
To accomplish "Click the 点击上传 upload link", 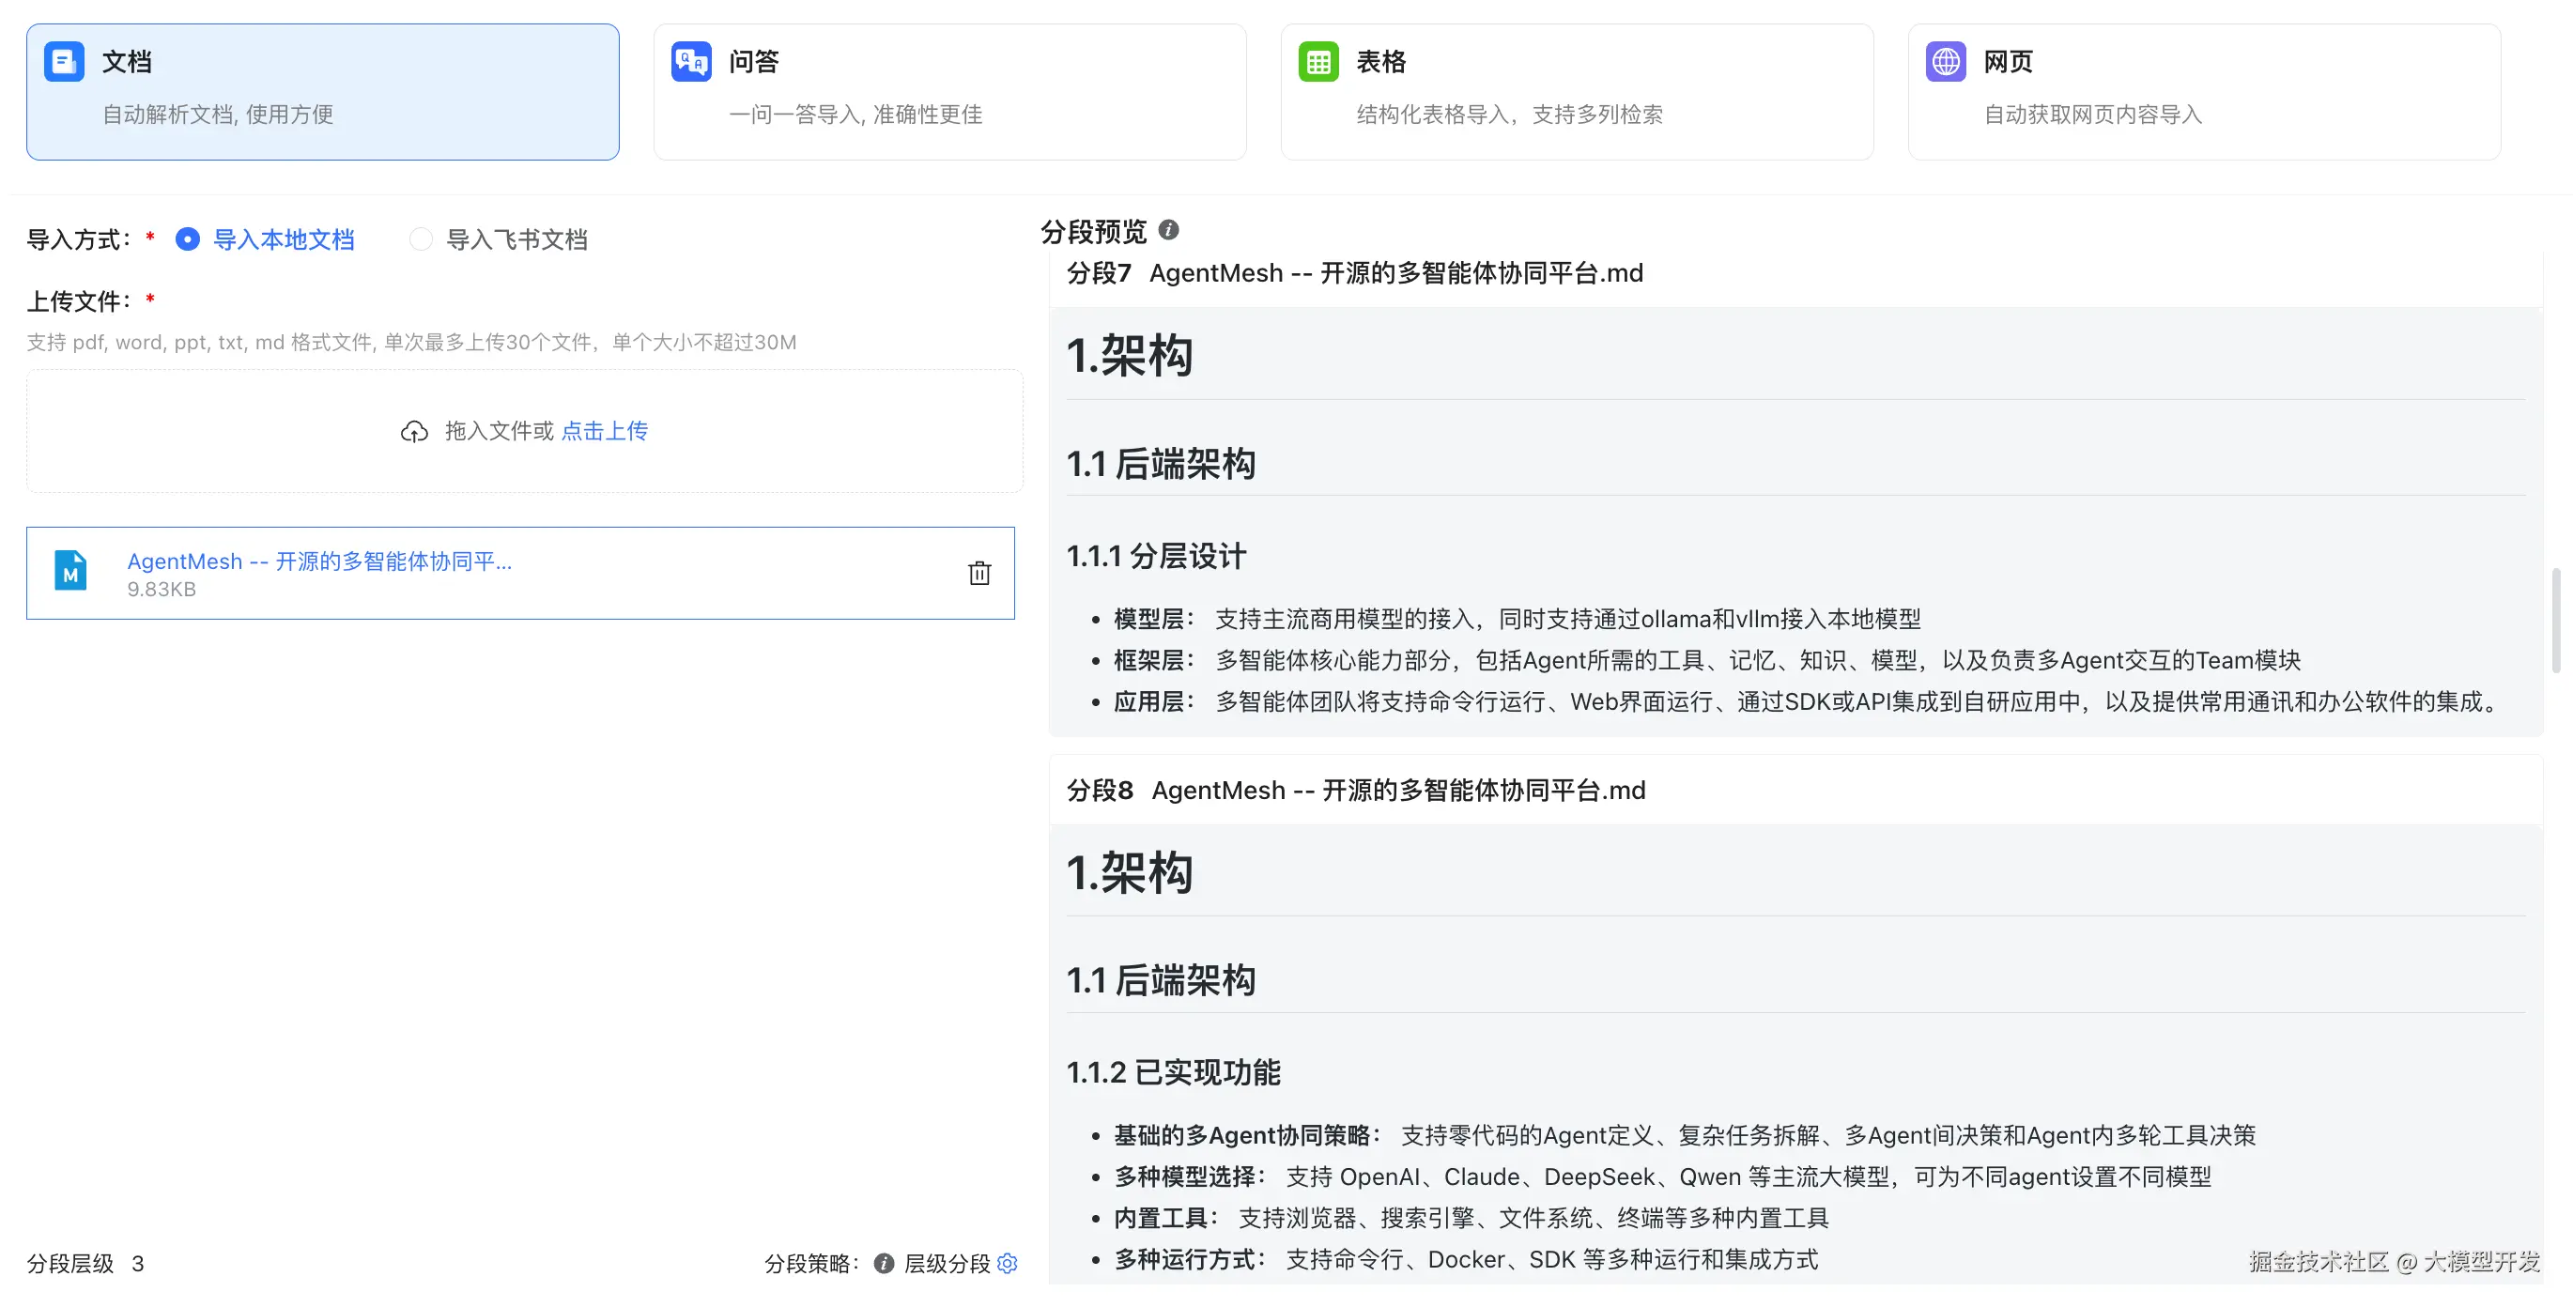I will (605, 430).
